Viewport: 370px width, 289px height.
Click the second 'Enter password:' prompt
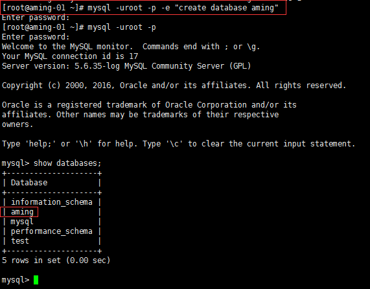click(x=36, y=37)
